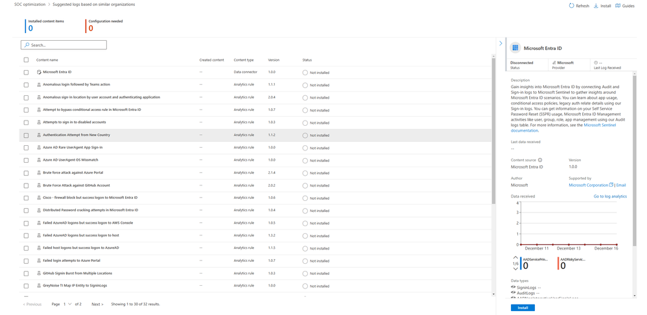This screenshot has height=315, width=647.
Task: Sort by the Content name column header
Action: coord(47,60)
